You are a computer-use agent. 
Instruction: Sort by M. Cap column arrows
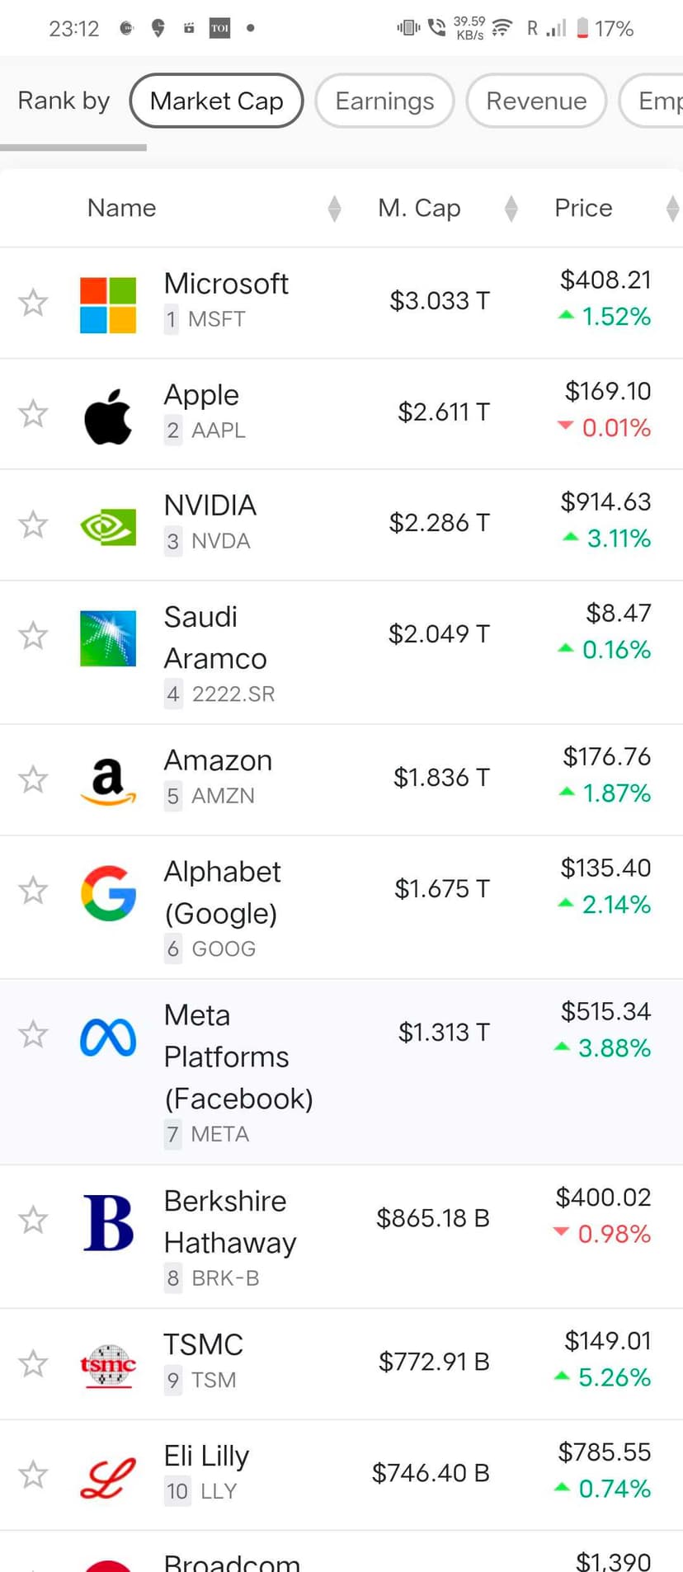click(x=511, y=209)
